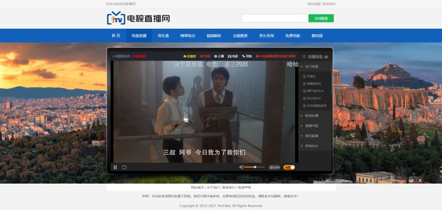Open the yellow 优惠券 link in player header
The width and height of the screenshot is (442, 215).
(190, 56)
